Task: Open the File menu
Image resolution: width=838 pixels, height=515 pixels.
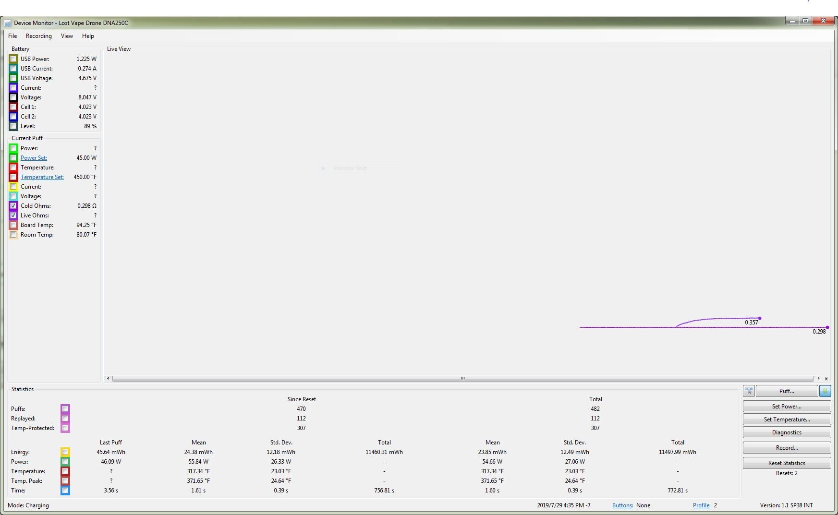Action: click(x=12, y=36)
